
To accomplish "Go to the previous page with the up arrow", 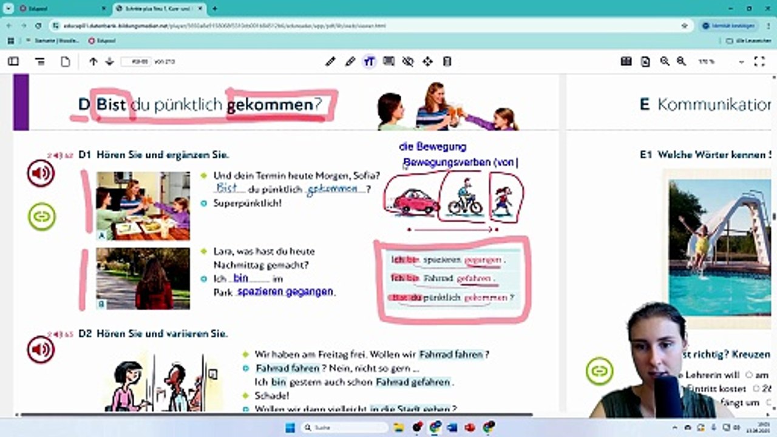I will click(x=93, y=61).
